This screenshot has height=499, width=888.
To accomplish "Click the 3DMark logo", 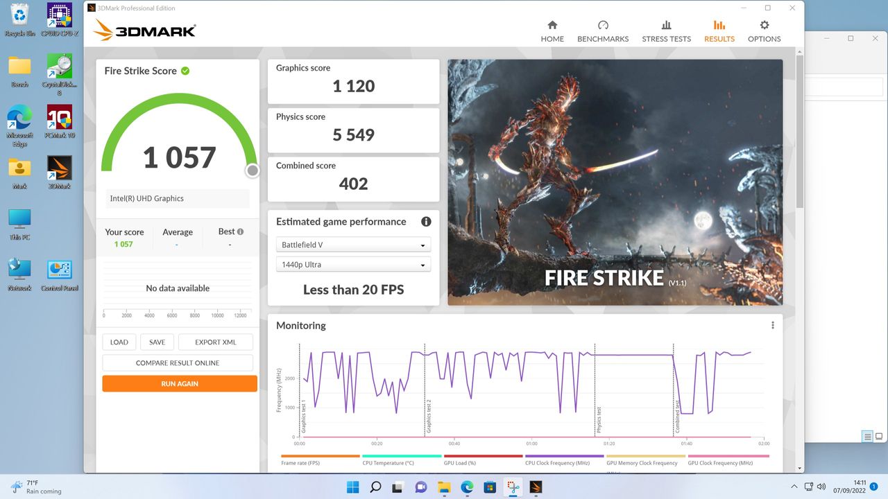I will point(145,30).
